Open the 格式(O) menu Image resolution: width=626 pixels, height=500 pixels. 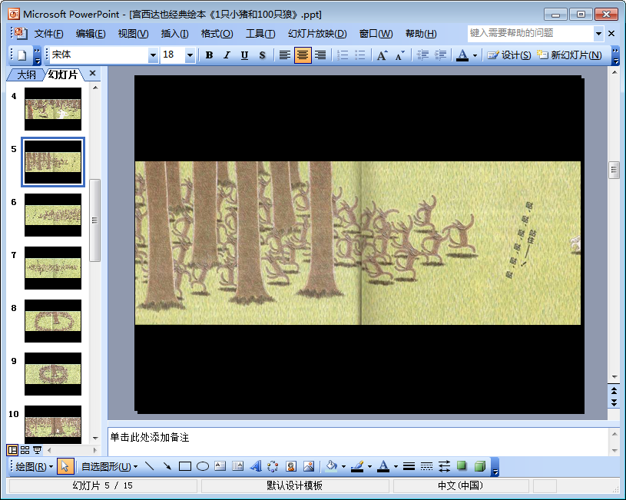(217, 34)
